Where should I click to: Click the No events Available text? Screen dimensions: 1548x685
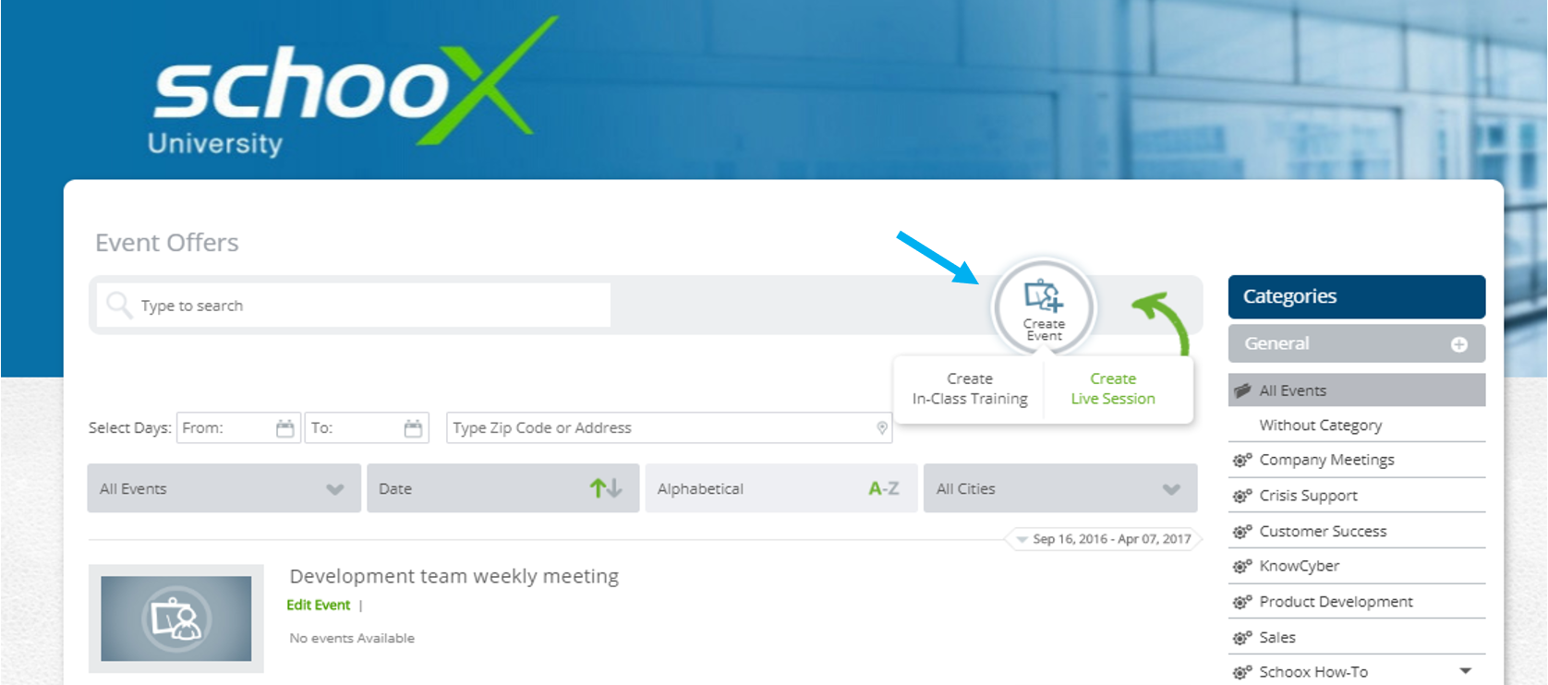pyautogui.click(x=352, y=638)
